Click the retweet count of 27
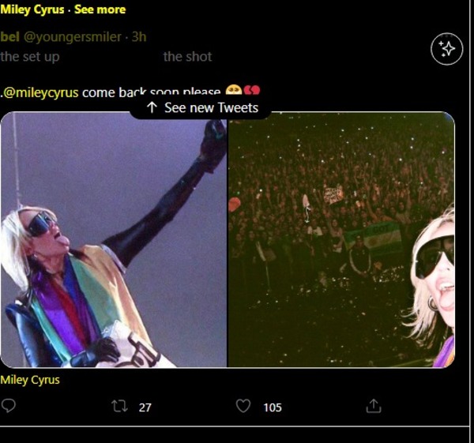474x443 pixels. tap(145, 407)
